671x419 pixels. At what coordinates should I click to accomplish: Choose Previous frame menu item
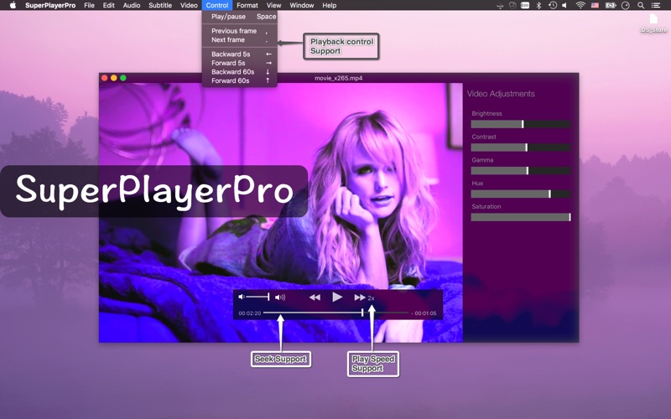240,31
